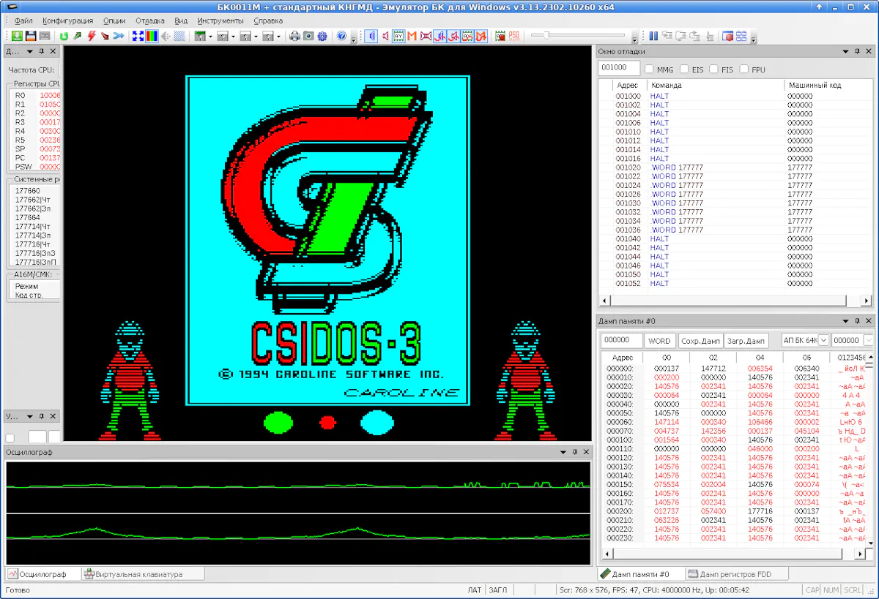Open the first green floppy drive dropdown arrow
This screenshot has height=599, width=879.
(210, 36)
